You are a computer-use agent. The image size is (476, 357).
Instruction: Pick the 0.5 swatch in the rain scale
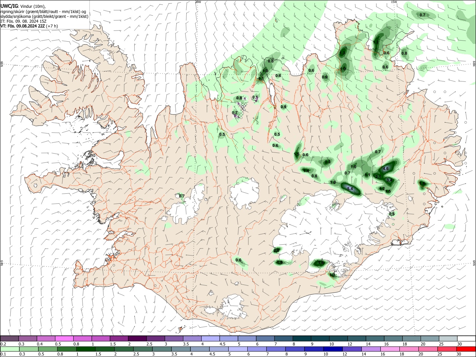48,349
